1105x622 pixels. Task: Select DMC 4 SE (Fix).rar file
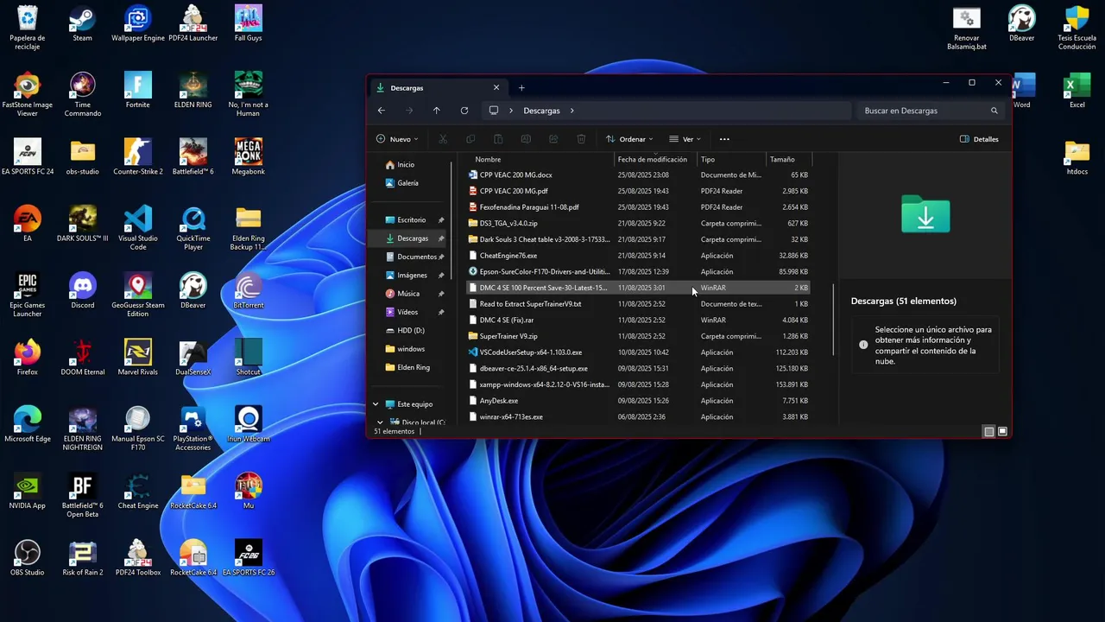point(639,321)
